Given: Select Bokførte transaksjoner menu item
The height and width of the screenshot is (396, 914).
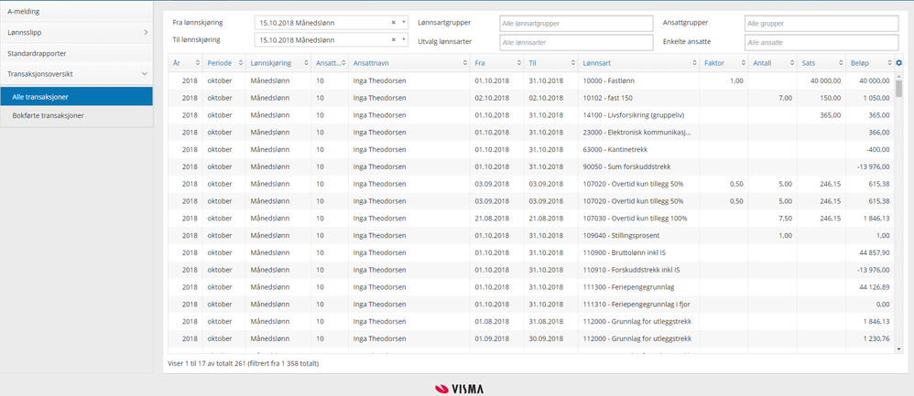Looking at the screenshot, I should tap(76, 115).
